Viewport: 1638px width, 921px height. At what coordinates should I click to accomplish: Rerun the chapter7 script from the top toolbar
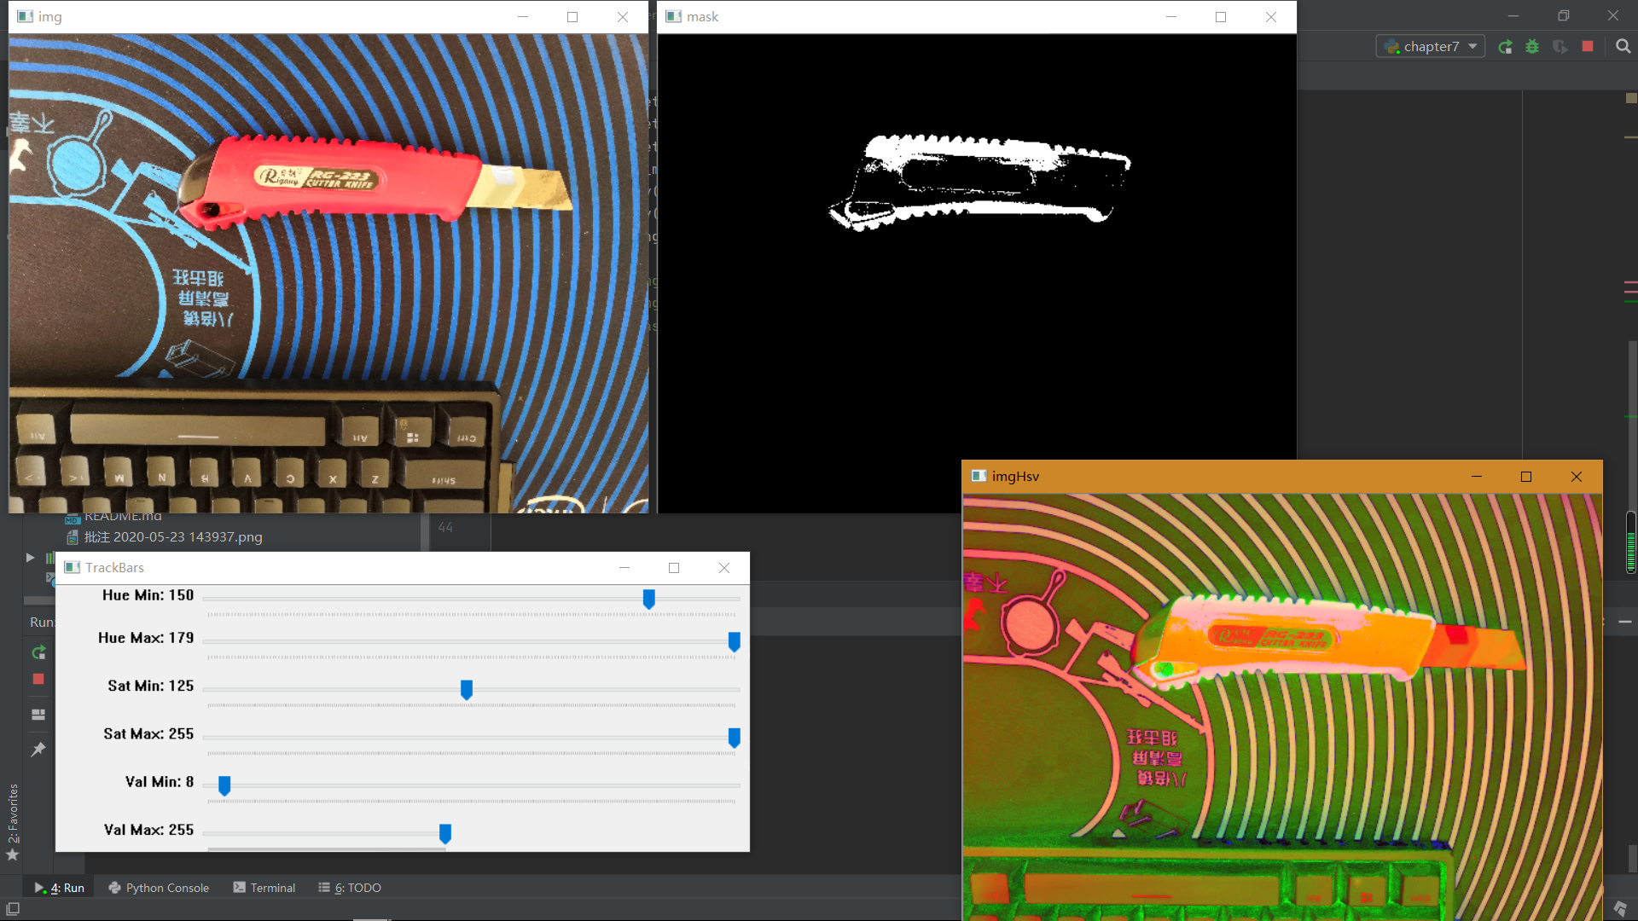[1506, 47]
